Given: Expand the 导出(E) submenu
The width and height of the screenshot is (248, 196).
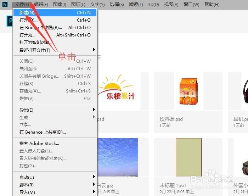Looking at the screenshot, I should [x=55, y=110].
